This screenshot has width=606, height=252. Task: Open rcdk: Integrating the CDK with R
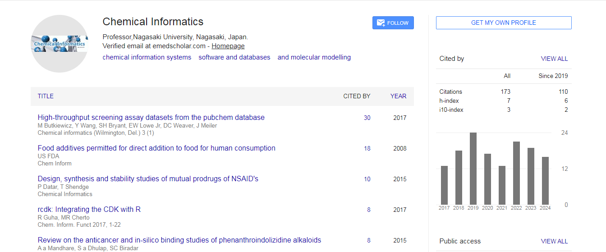click(x=89, y=210)
